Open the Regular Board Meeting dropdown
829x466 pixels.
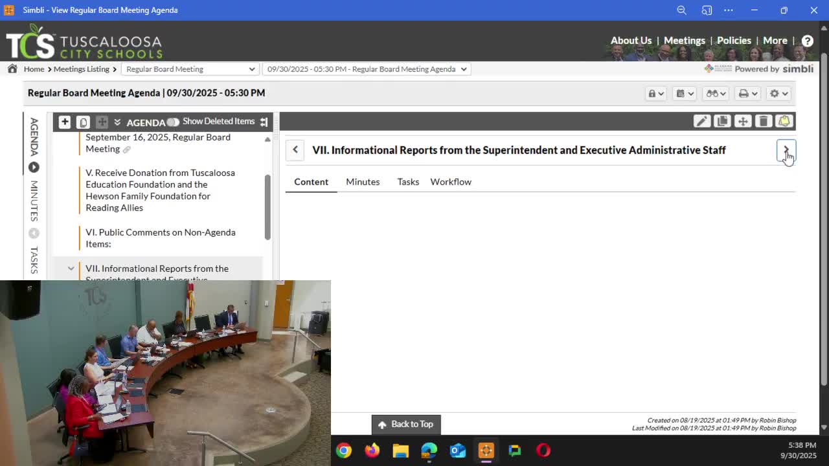pos(190,69)
